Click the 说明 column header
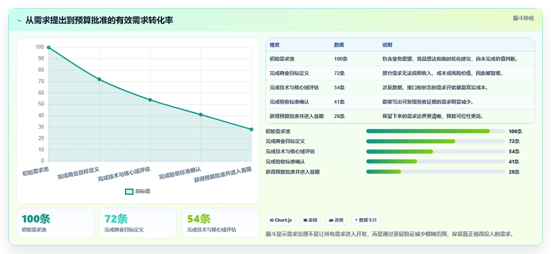This screenshot has height=254, width=551. tap(387, 45)
